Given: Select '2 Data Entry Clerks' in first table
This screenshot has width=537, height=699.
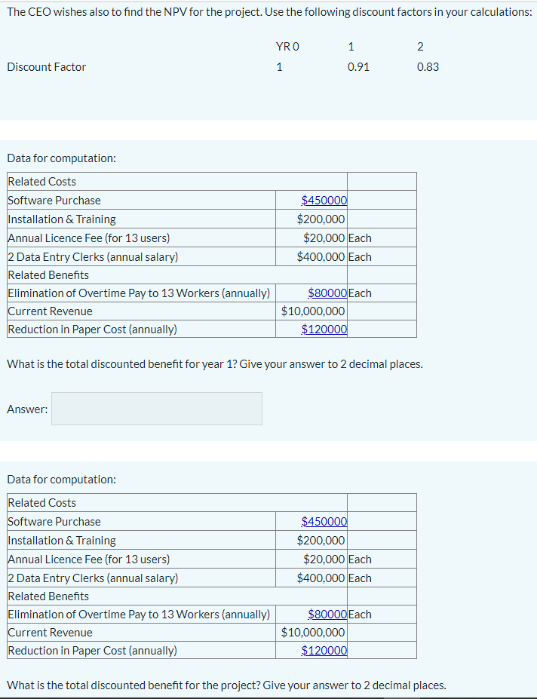Looking at the screenshot, I should (x=94, y=257).
